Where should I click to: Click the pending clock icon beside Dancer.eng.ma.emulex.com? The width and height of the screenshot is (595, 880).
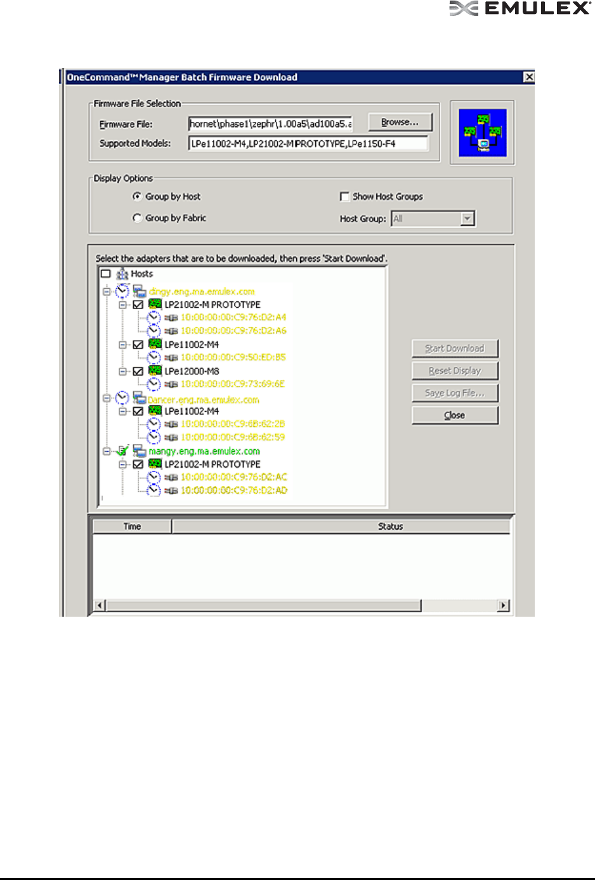point(122,398)
